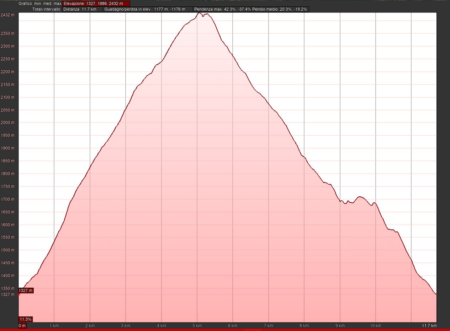The width and height of the screenshot is (450, 331).
Task: Click the profile summit near 5 km
Action: click(x=199, y=13)
